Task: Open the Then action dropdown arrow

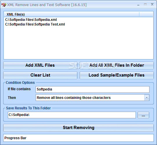Action: coord(147,97)
